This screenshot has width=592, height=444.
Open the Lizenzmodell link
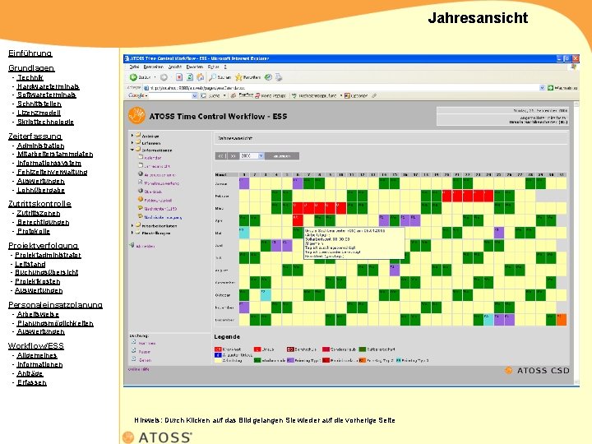(x=39, y=113)
